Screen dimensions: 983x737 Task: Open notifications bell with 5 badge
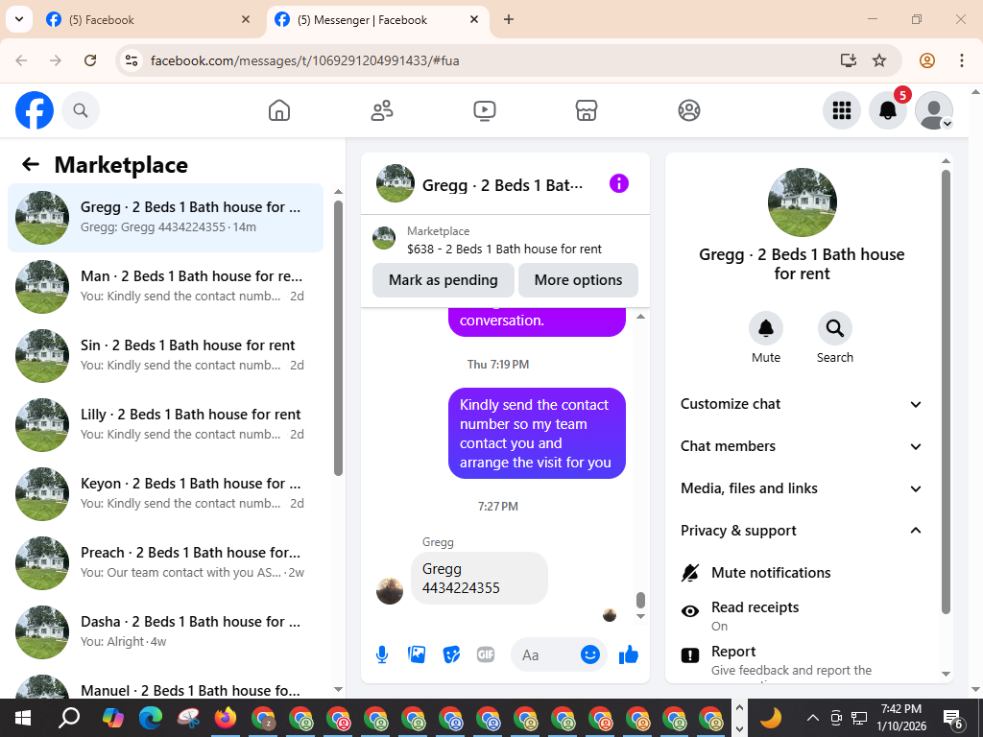coord(888,110)
